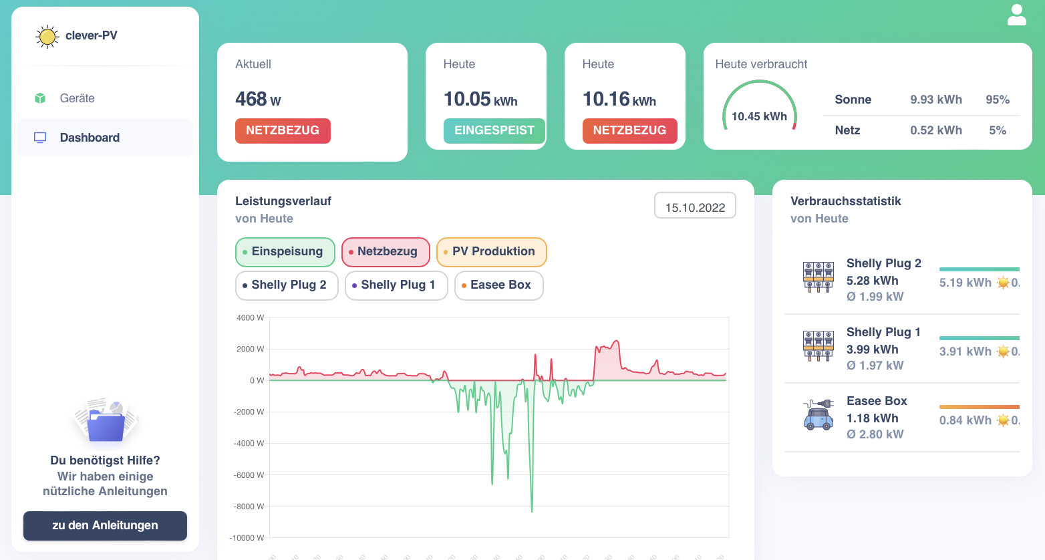Toggle the PV Produktion chart series
Image resolution: width=1045 pixels, height=560 pixels.
click(492, 252)
